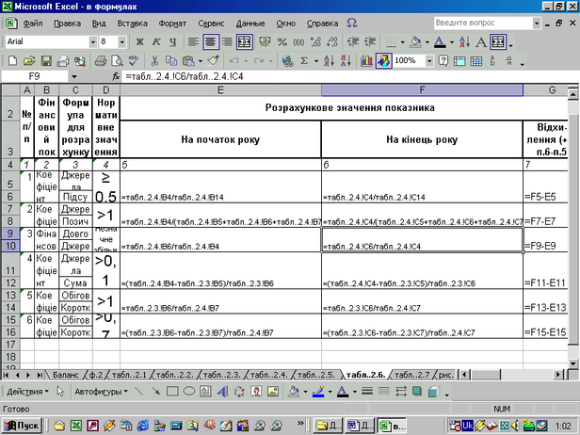The width and height of the screenshot is (580, 435).
Task: Click the Пуск start button
Action: click(x=23, y=427)
